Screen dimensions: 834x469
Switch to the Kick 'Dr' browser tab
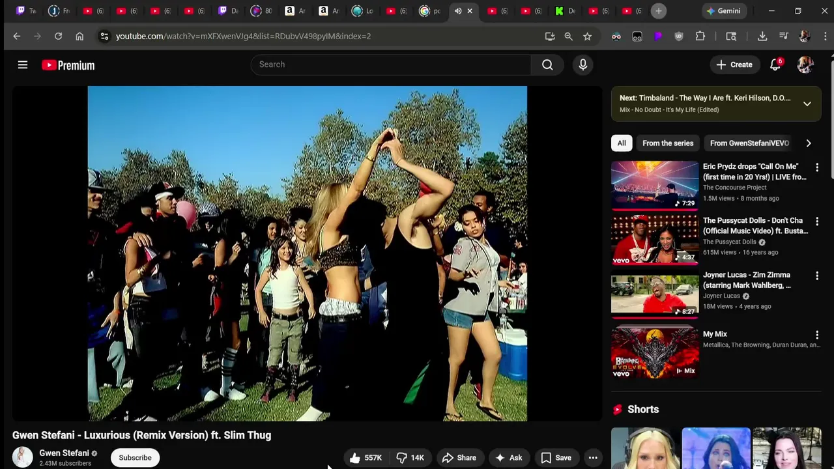click(566, 11)
